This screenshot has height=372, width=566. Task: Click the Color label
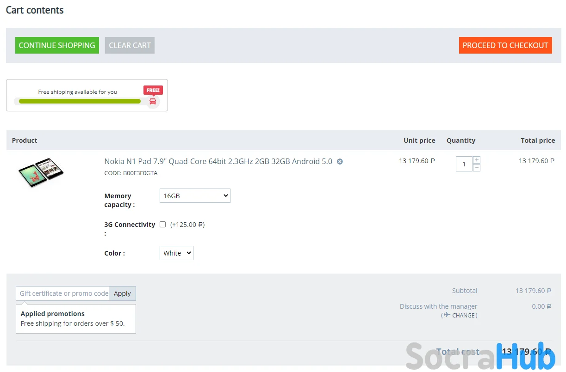point(114,253)
